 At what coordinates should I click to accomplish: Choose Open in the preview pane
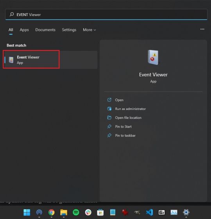pos(119,100)
